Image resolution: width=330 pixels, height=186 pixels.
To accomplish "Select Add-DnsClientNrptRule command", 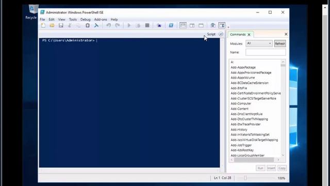I will (246, 114).
